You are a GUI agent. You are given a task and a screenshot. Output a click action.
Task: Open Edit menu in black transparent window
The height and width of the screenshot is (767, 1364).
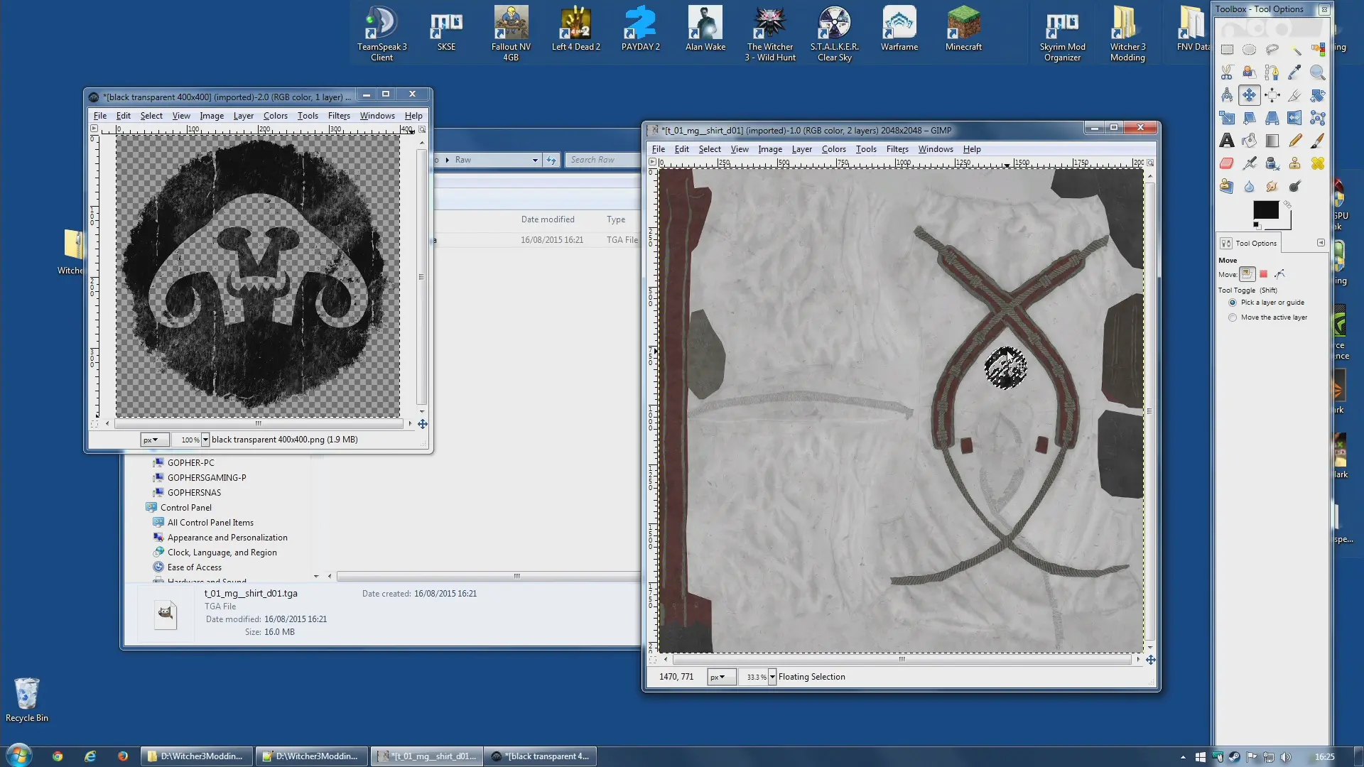click(124, 116)
